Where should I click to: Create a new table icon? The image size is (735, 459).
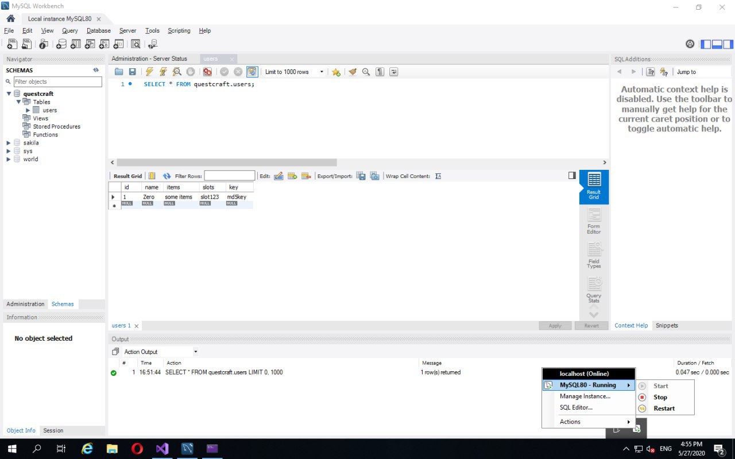(x=76, y=44)
